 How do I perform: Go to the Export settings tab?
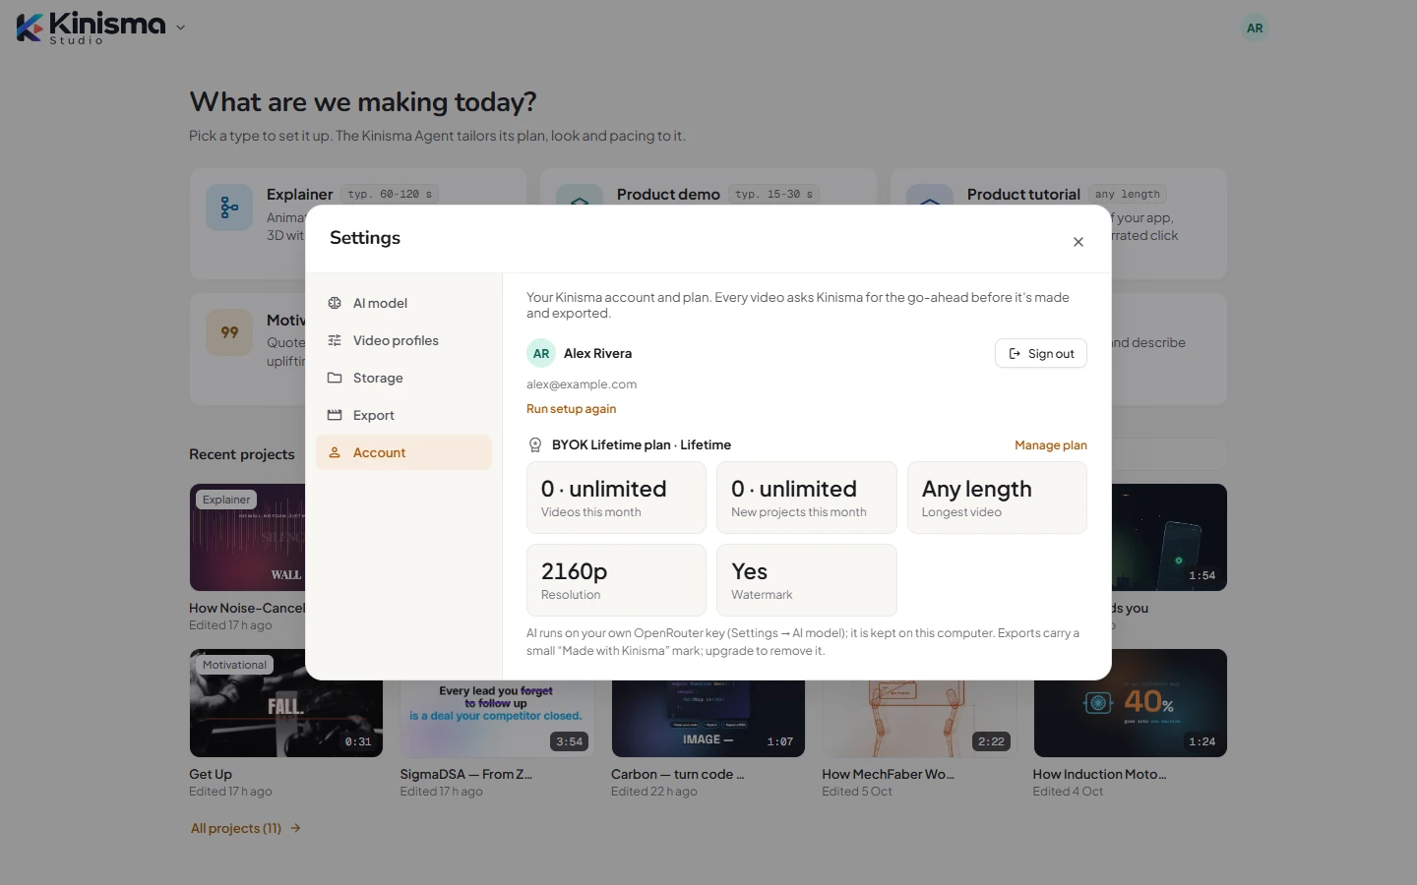(403, 415)
